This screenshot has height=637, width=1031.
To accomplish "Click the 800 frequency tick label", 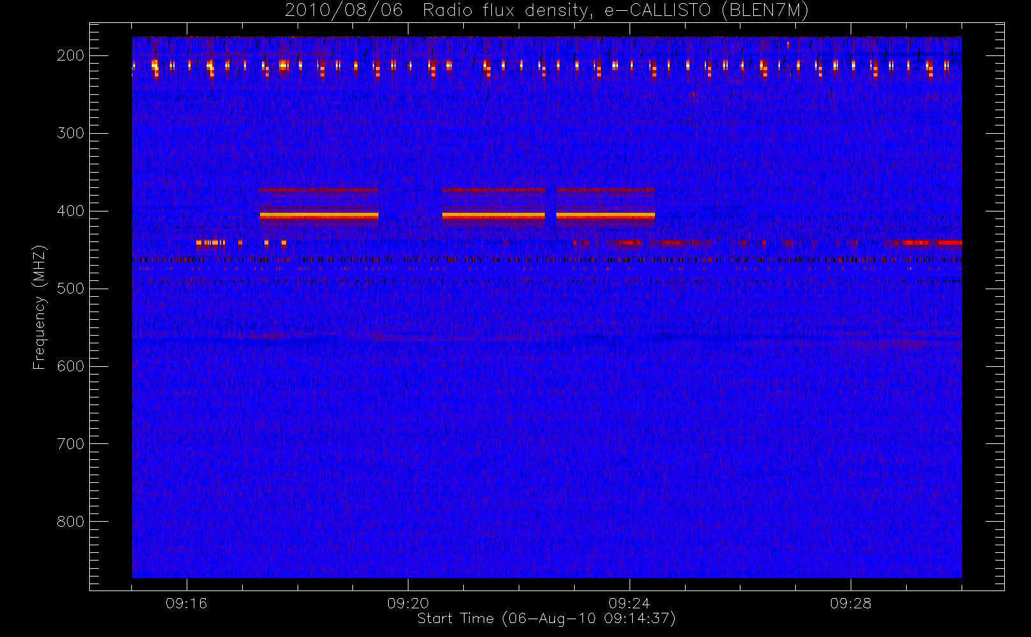I will [70, 522].
